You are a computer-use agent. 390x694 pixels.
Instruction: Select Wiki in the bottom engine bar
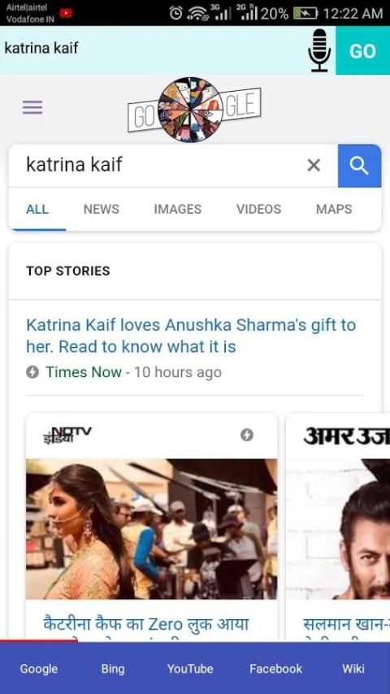(x=353, y=669)
